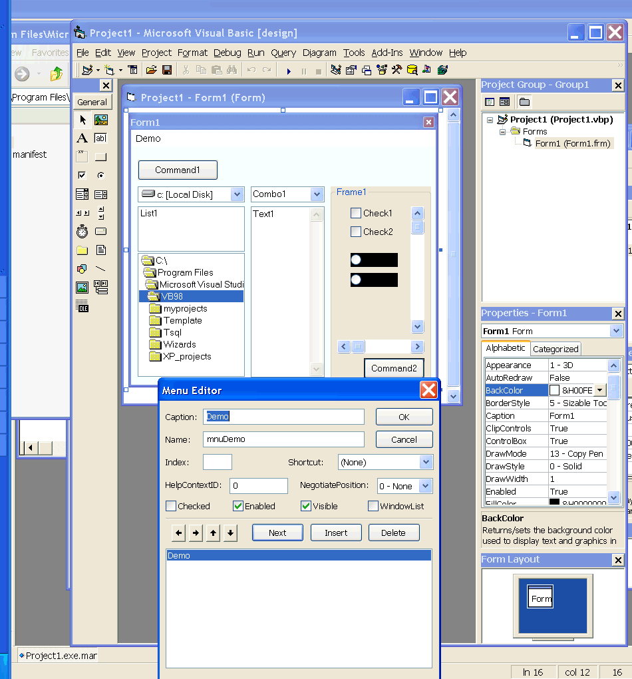Click the Command1 button on Form1
This screenshot has width=632, height=679.
(178, 170)
